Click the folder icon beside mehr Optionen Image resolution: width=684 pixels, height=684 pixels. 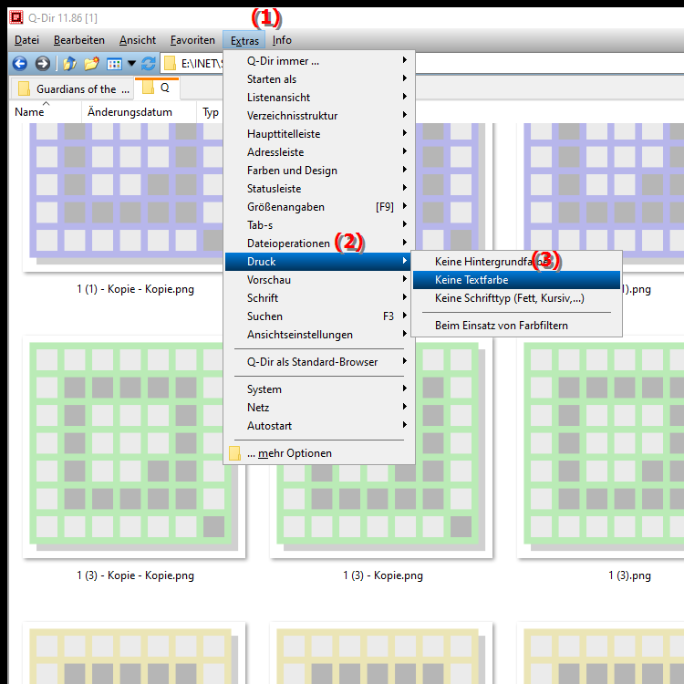(234, 453)
